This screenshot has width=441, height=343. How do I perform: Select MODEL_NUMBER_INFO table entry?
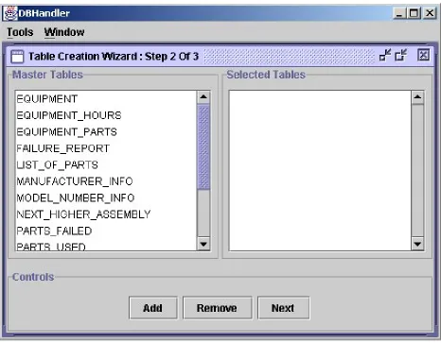pyautogui.click(x=106, y=197)
